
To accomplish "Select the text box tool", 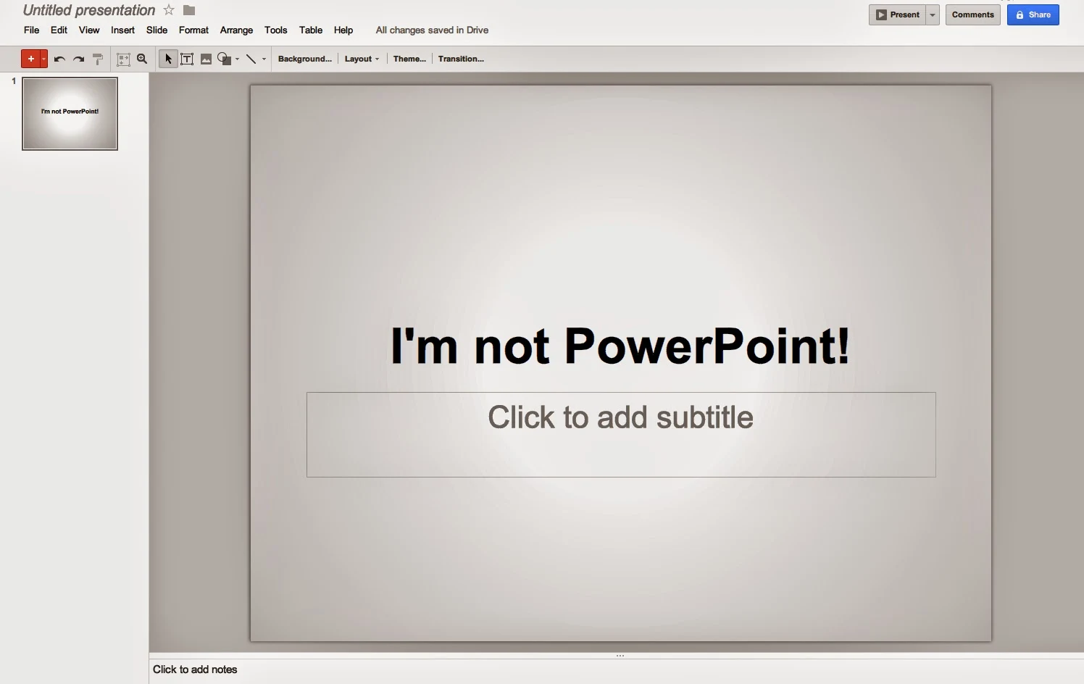I will tap(187, 59).
